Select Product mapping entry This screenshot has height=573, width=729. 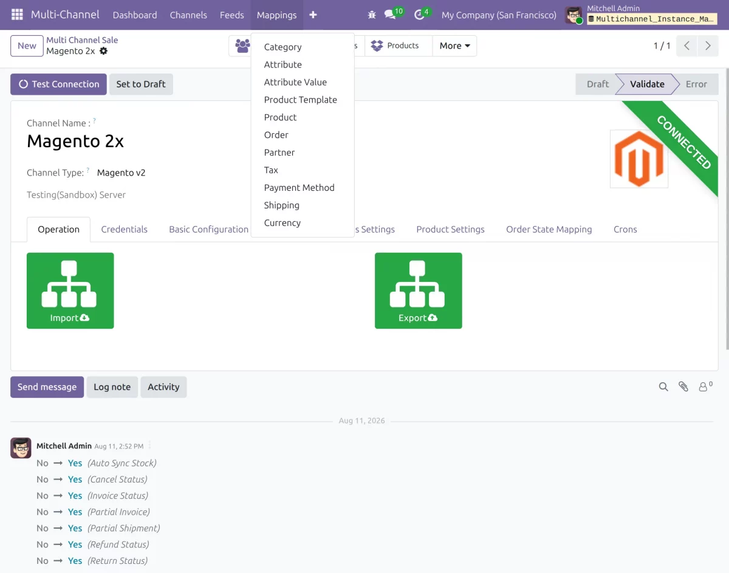303,117
